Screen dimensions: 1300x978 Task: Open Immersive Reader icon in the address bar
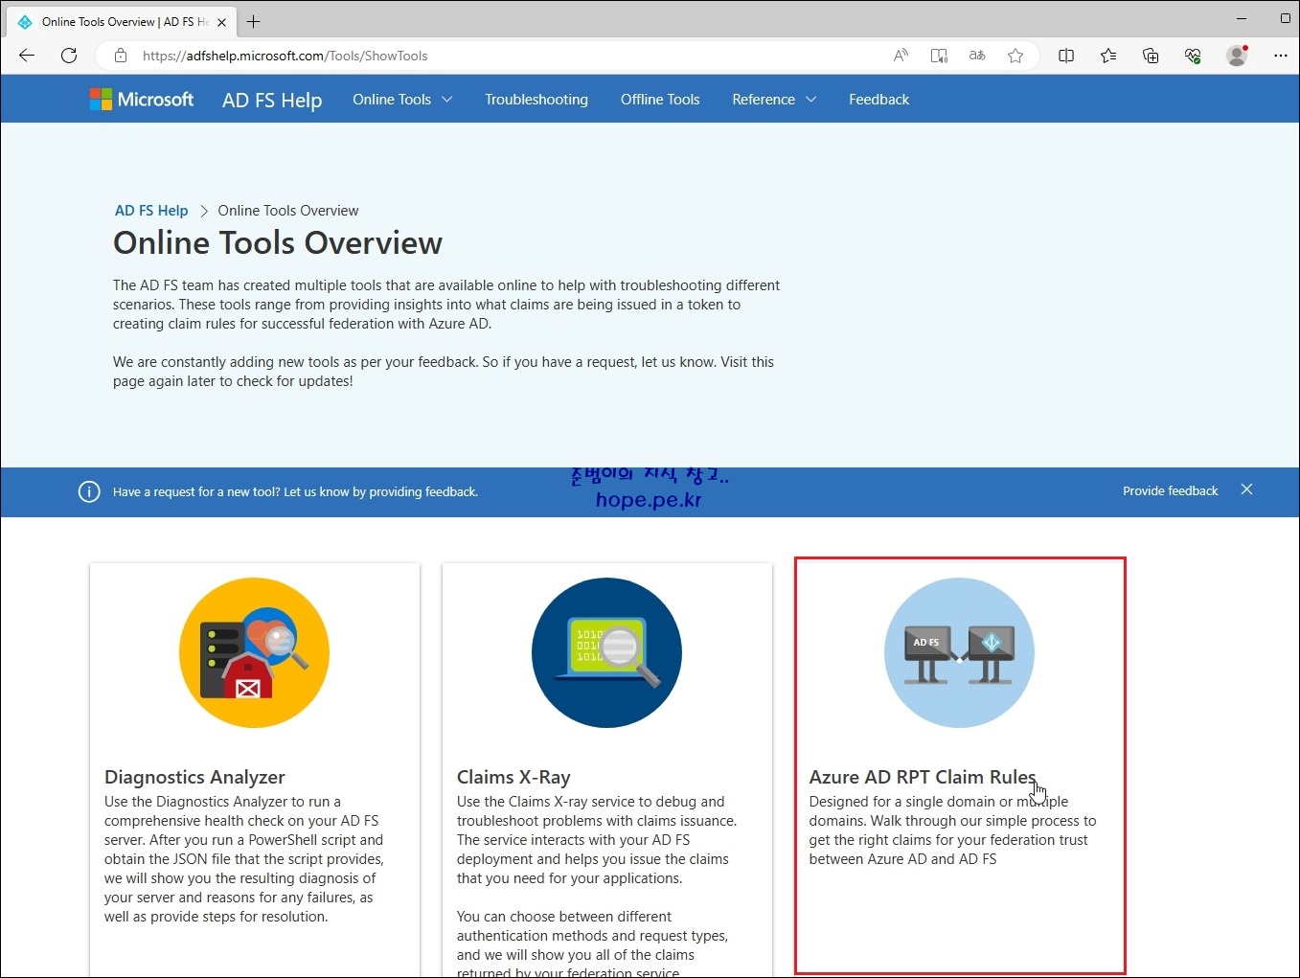939,56
